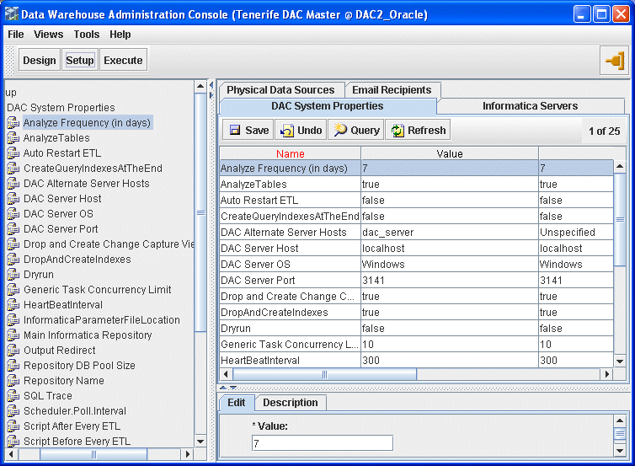Click the icon beside DAC Alternate Server Hosts in tree
This screenshot has width=635, height=466.
point(13,184)
